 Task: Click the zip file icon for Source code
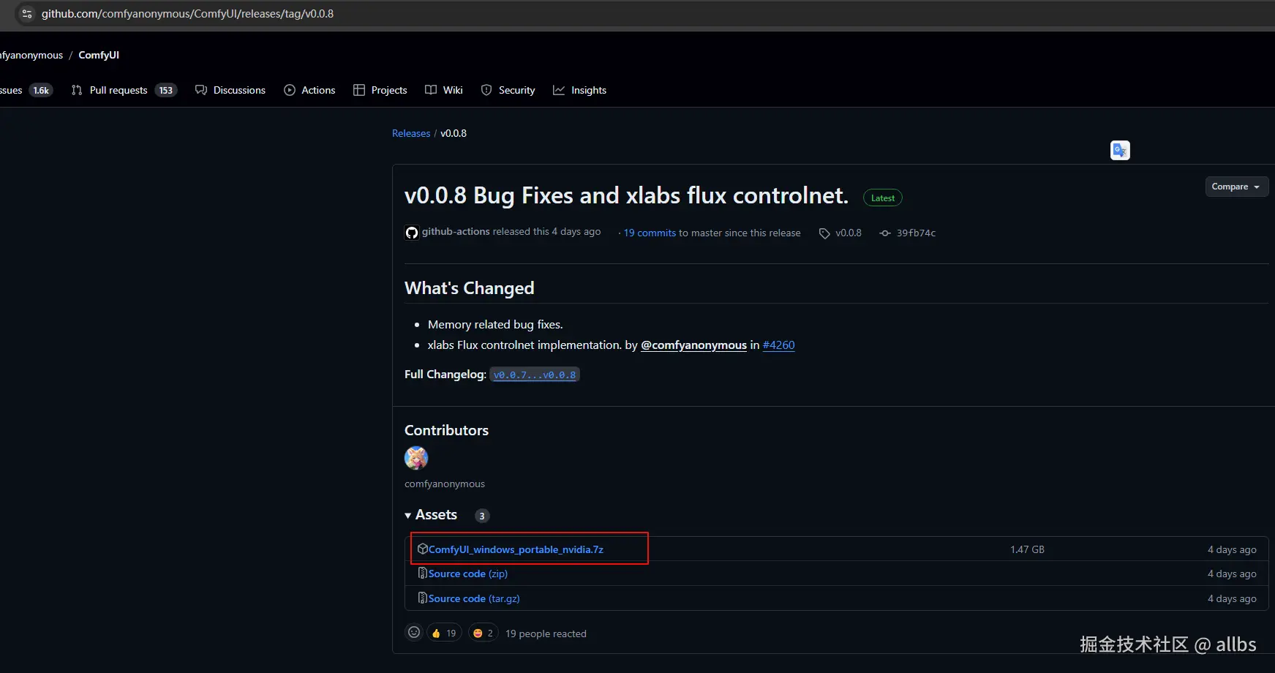422,574
